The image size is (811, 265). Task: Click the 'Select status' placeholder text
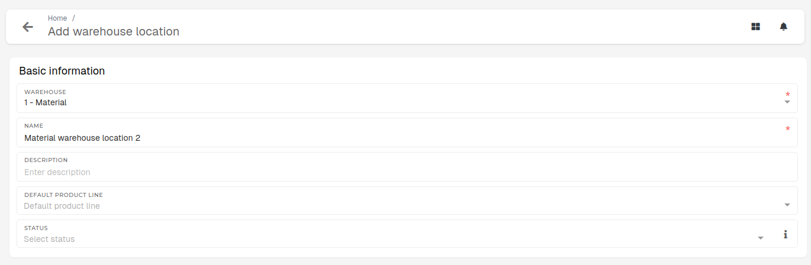click(x=49, y=239)
